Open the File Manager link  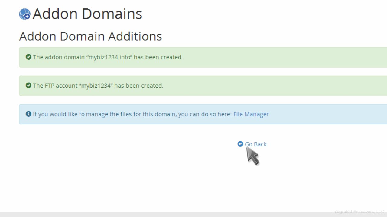click(251, 114)
